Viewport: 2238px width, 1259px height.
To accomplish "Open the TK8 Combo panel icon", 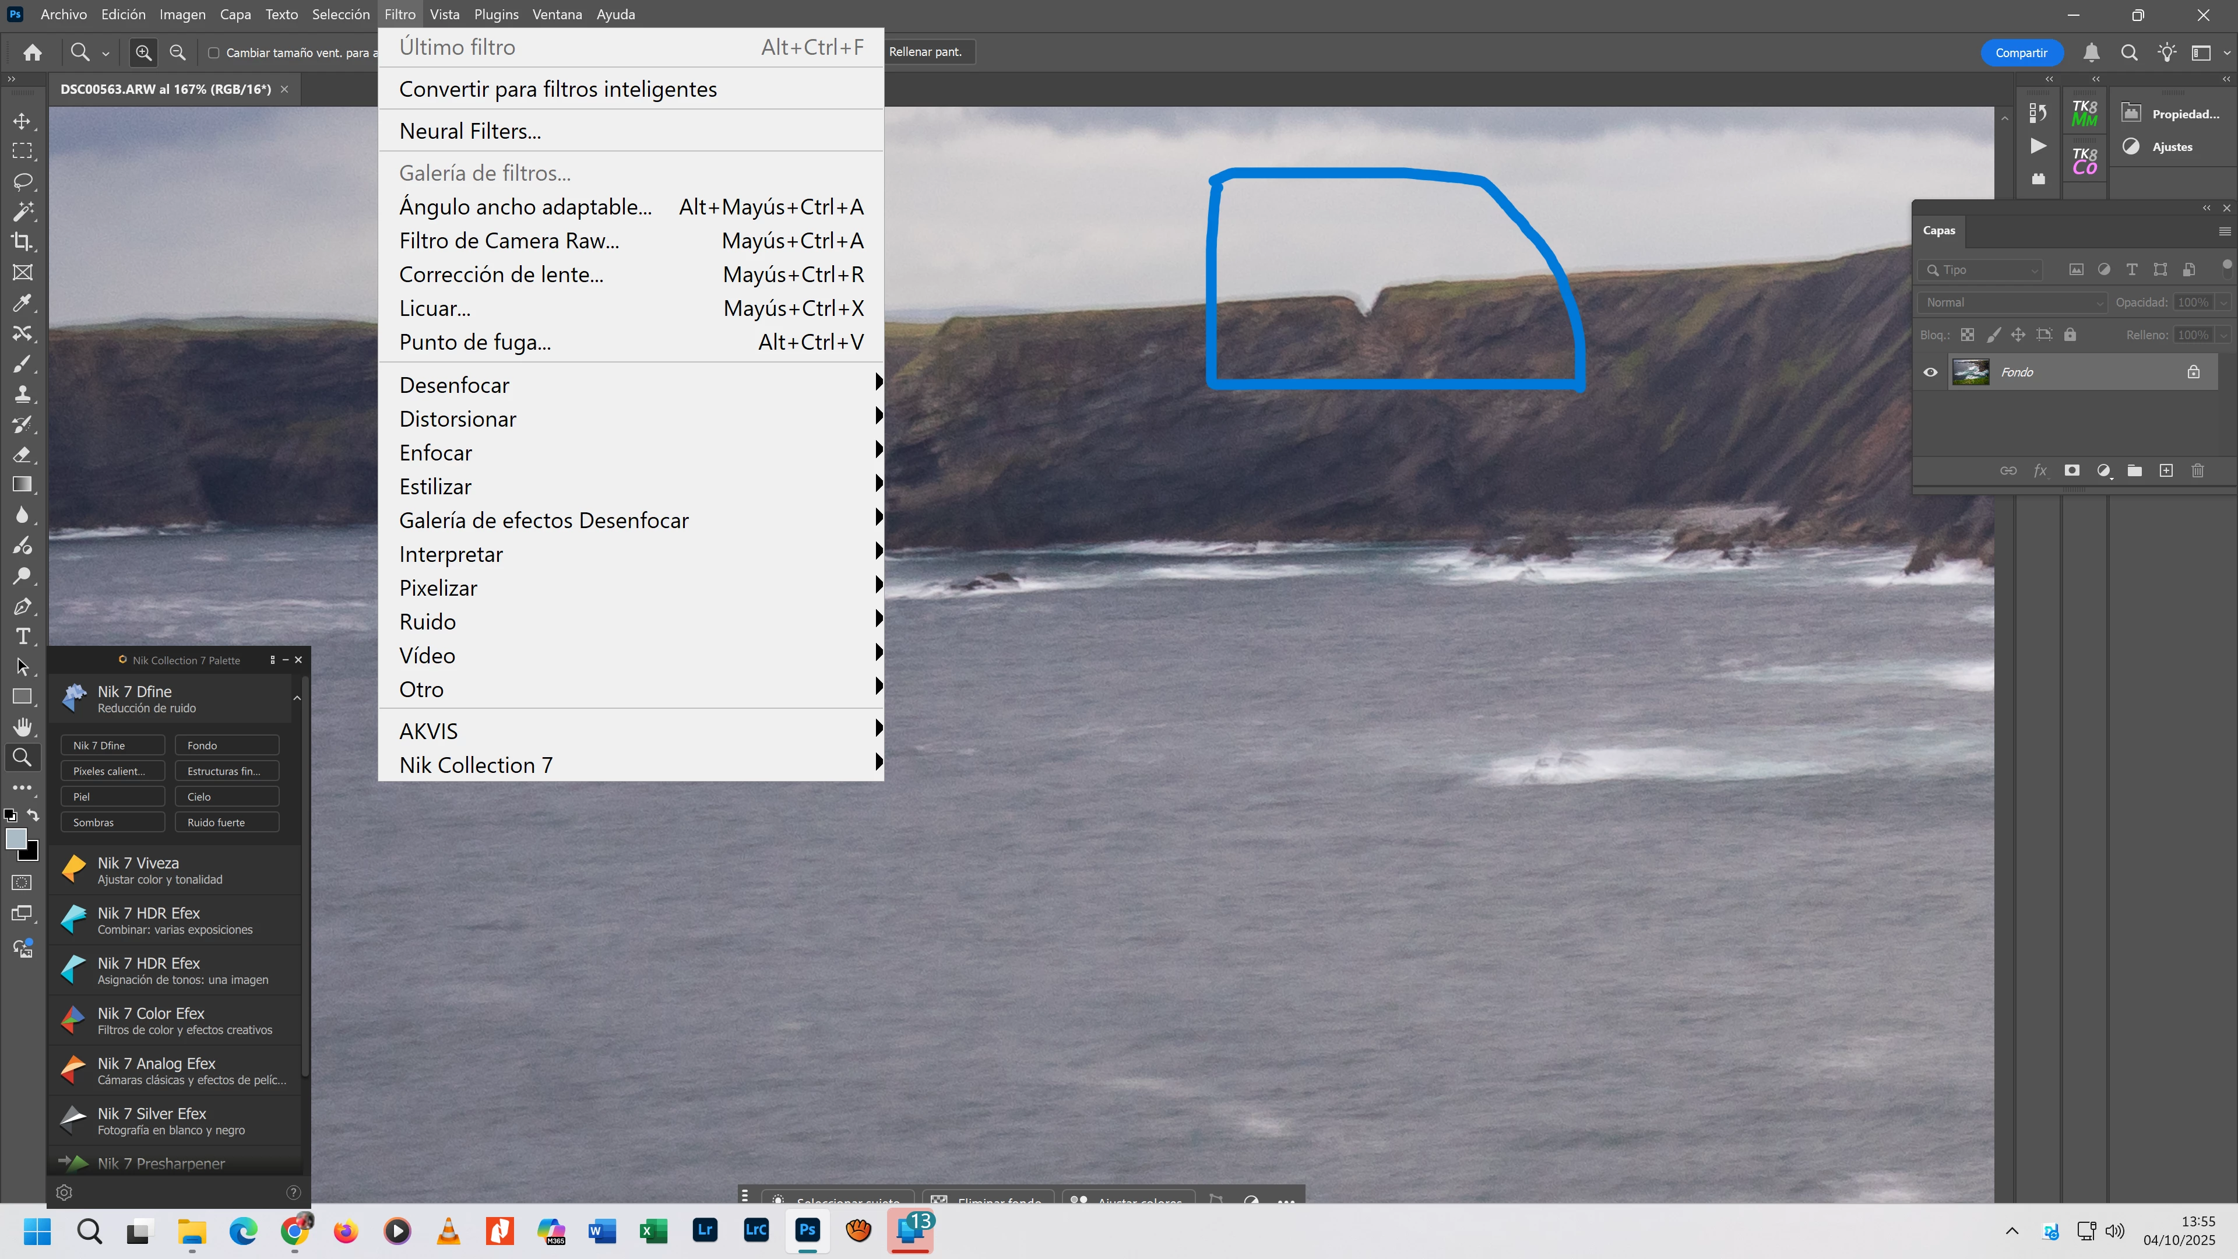I will (2084, 161).
